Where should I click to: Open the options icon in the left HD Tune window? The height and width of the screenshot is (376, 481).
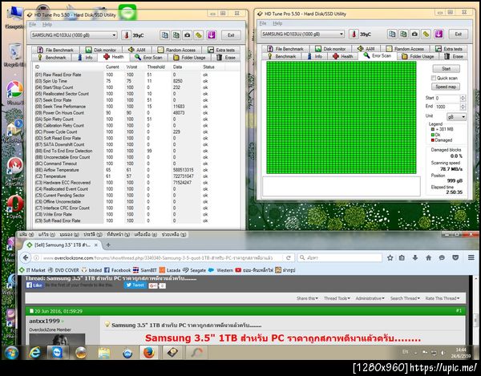199,35
